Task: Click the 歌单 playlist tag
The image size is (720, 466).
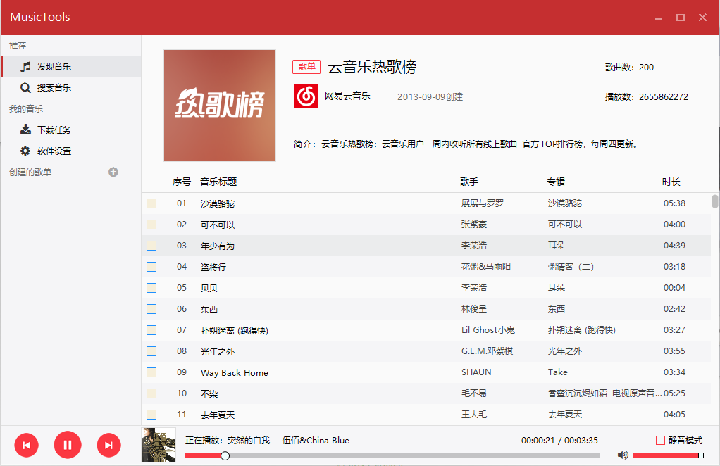Action: pyautogui.click(x=306, y=67)
